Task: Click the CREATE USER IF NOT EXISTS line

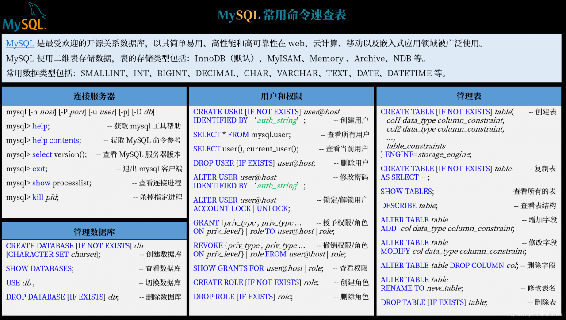Action: tap(267, 112)
